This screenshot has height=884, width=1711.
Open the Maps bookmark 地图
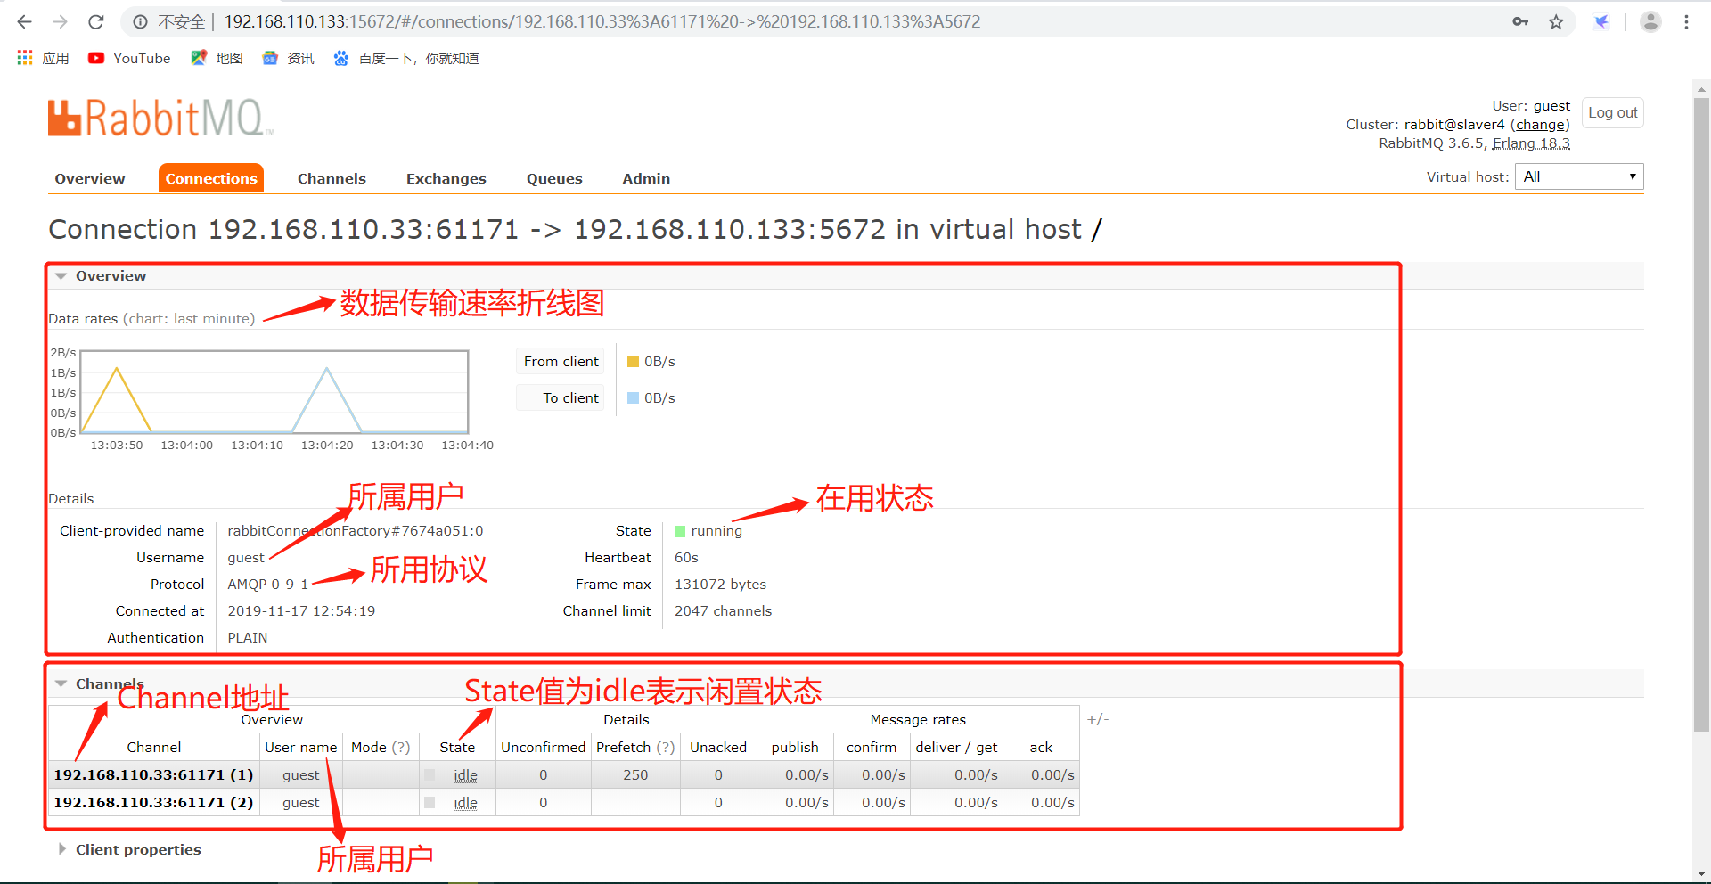coord(217,58)
